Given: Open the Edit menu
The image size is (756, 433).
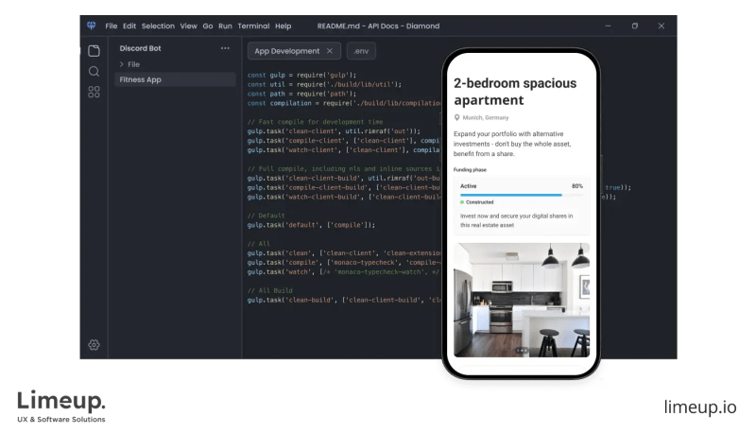Looking at the screenshot, I should point(129,26).
